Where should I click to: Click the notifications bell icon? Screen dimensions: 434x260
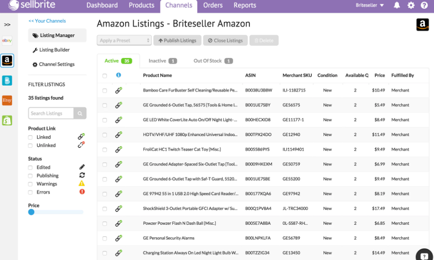coord(397,5)
